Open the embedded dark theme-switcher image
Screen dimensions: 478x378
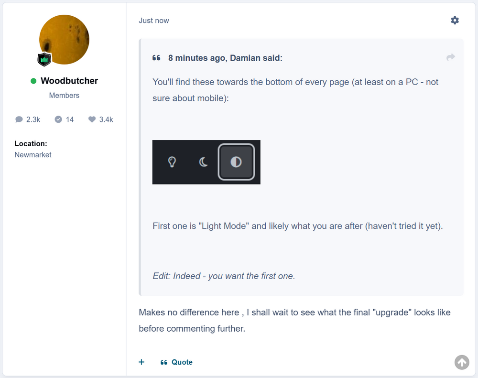206,162
